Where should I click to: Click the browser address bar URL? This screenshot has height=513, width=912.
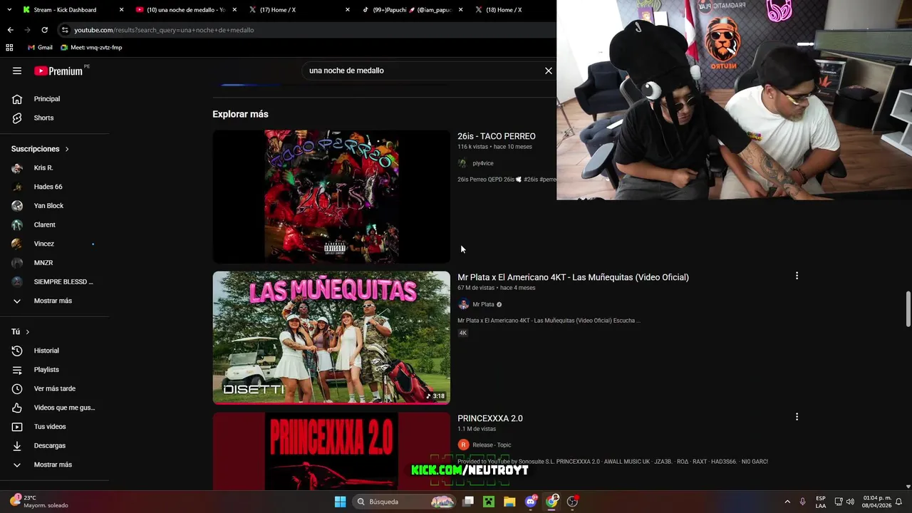[x=164, y=30]
